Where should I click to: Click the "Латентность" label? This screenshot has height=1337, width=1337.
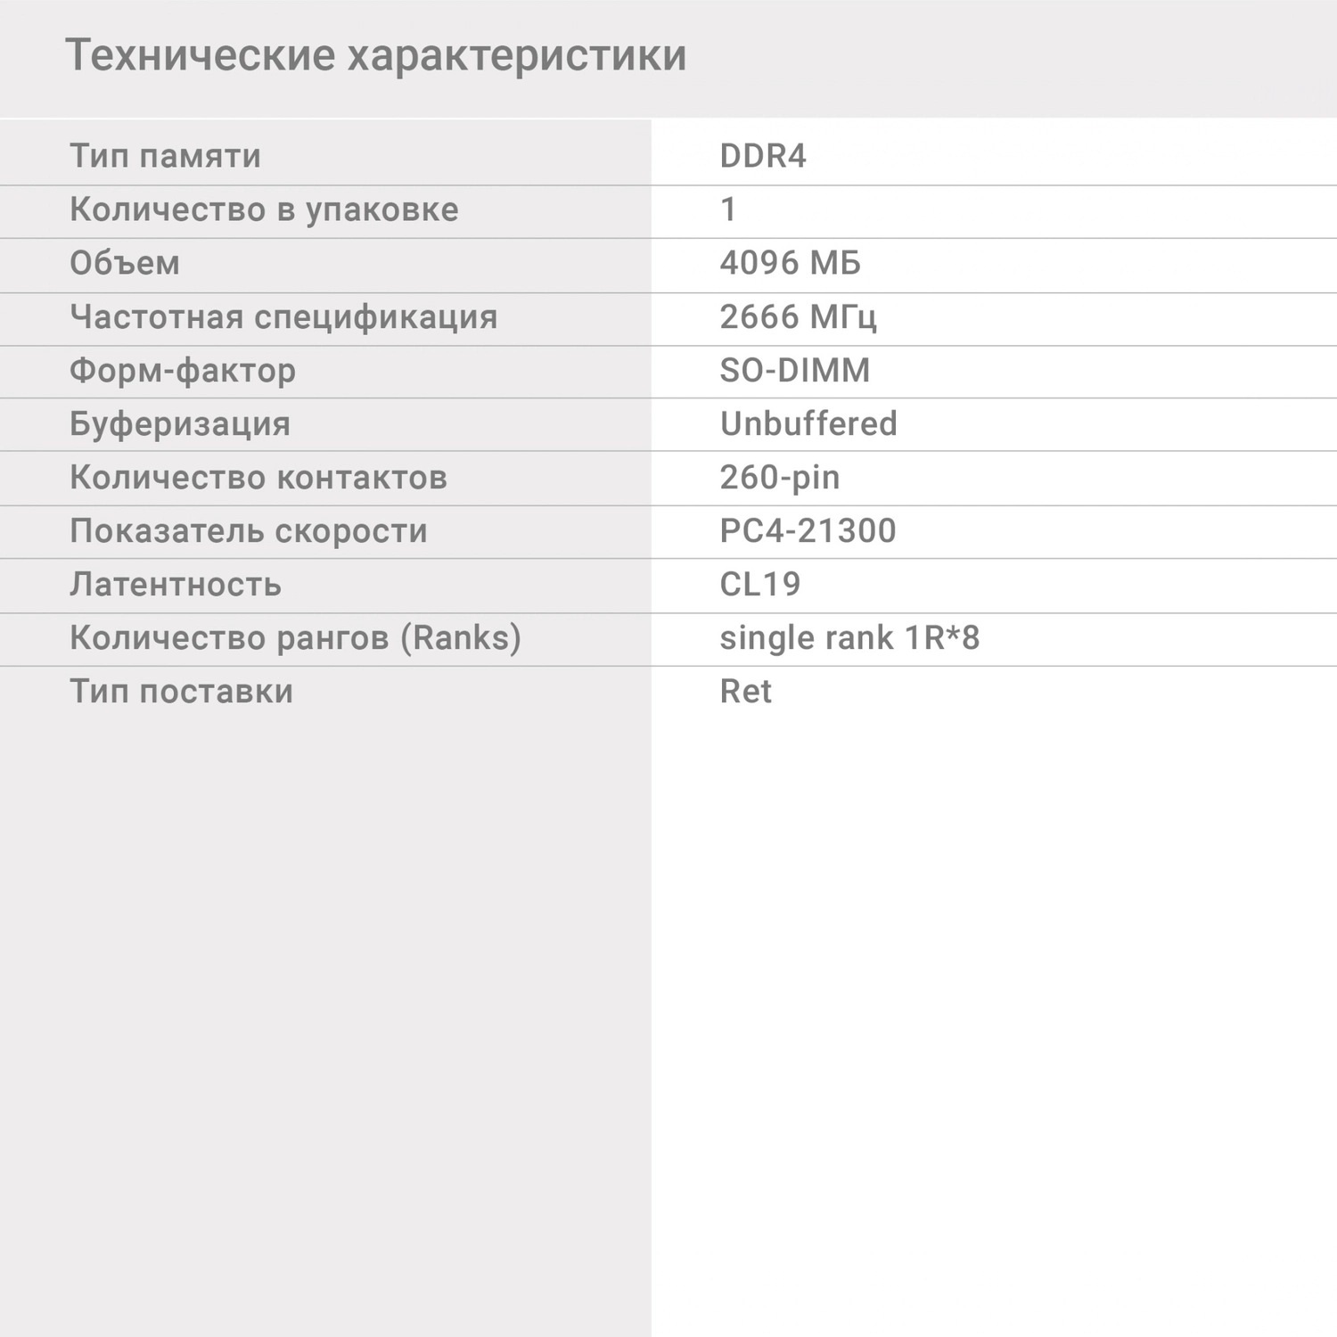click(x=176, y=584)
